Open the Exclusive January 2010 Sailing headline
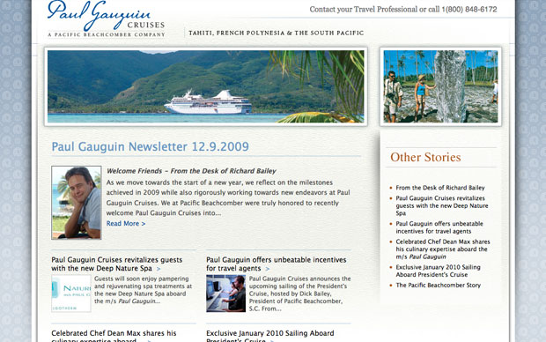The width and height of the screenshot is (546, 342). pyautogui.click(x=269, y=336)
